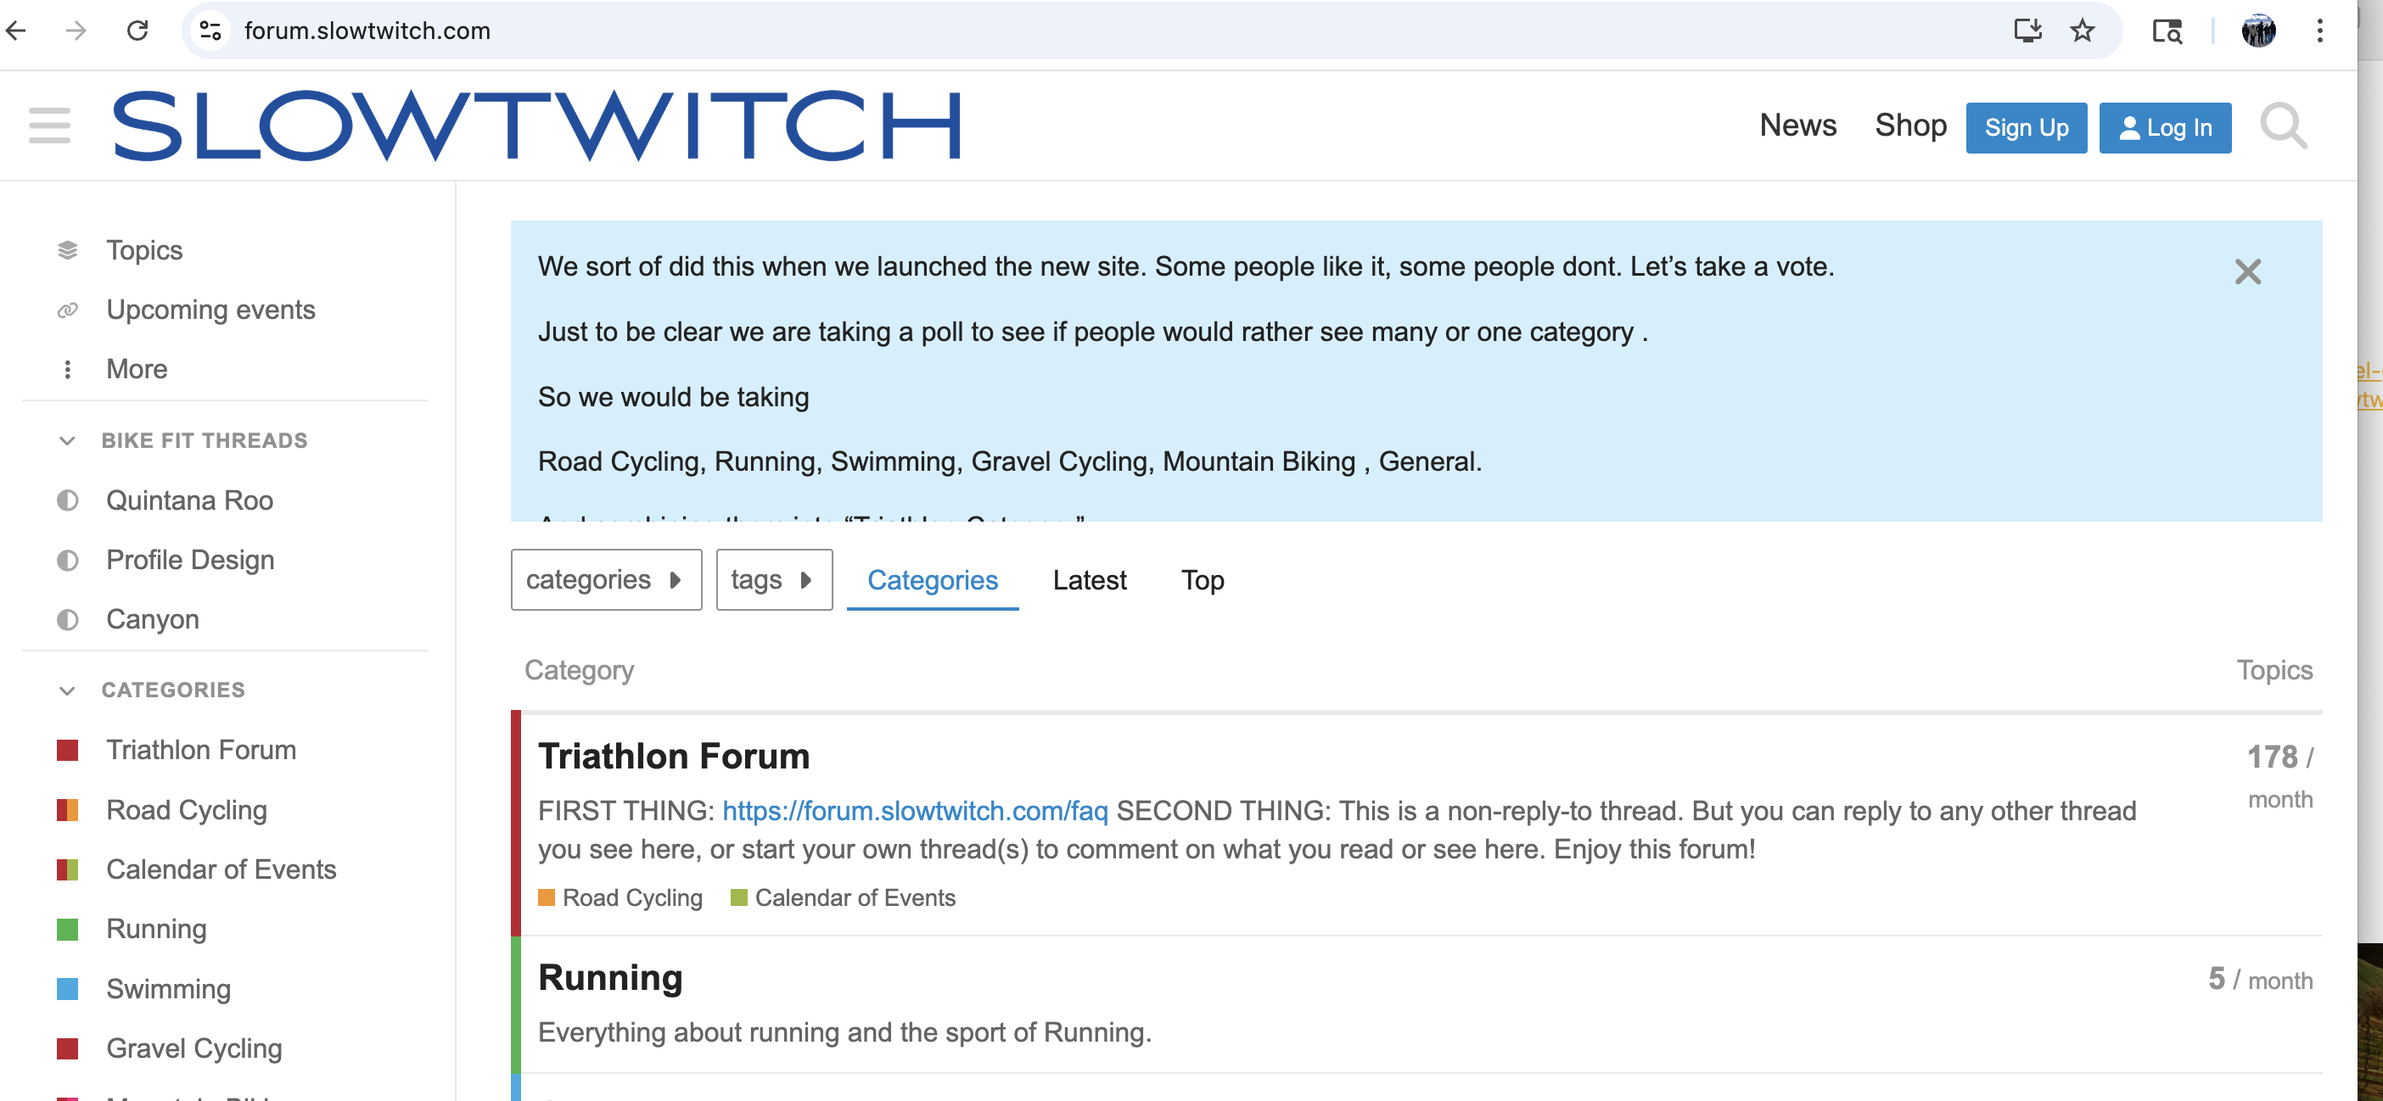Open the tags dropdown filter

pos(773,579)
